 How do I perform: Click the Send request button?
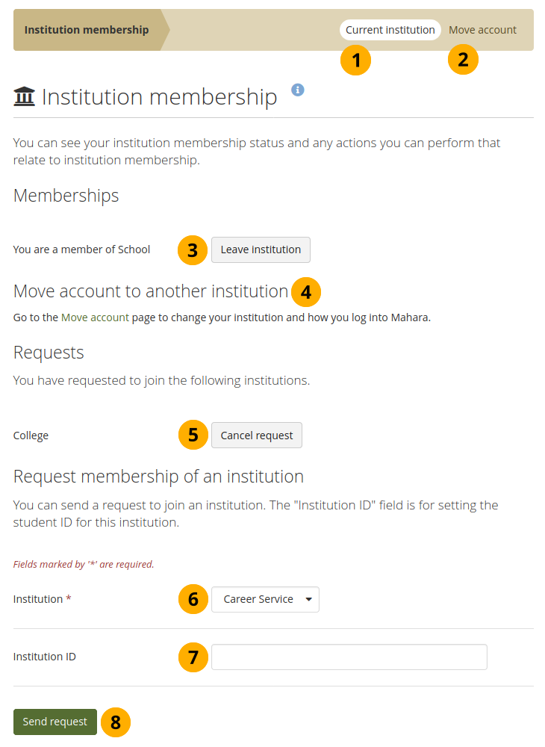pyautogui.click(x=55, y=722)
